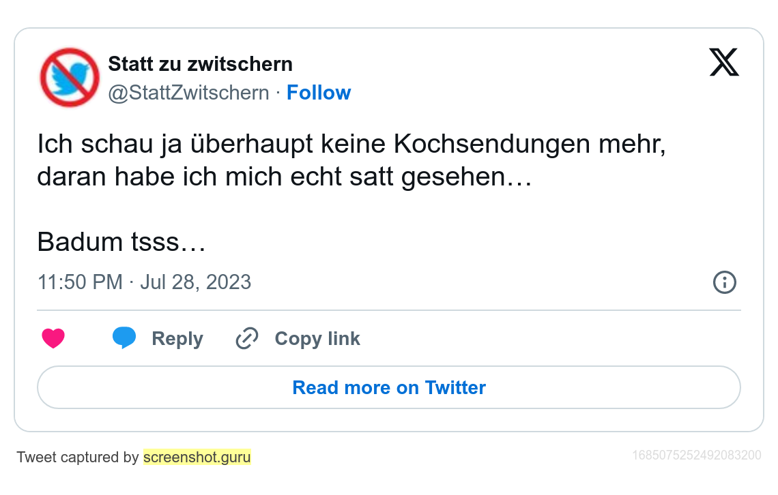Click the tweet ID number 1685075252492083200
Viewport: 778px width, 495px height.
pyautogui.click(x=697, y=455)
